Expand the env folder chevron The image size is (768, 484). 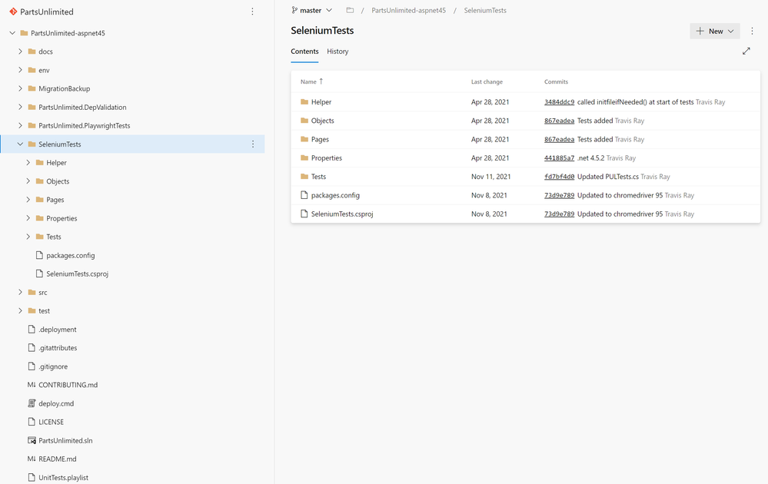[x=20, y=70]
